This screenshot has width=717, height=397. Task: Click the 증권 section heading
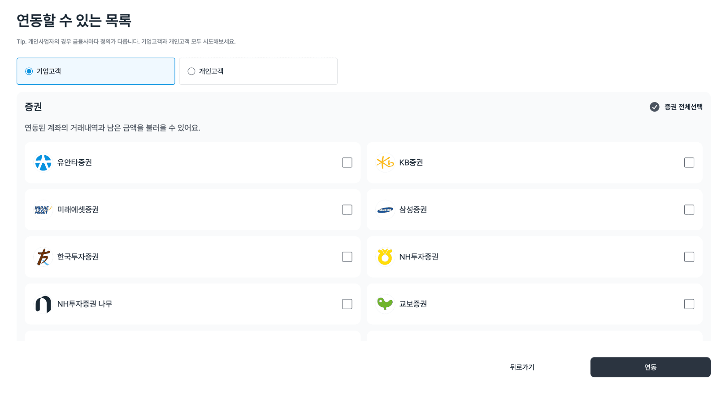[x=33, y=107]
